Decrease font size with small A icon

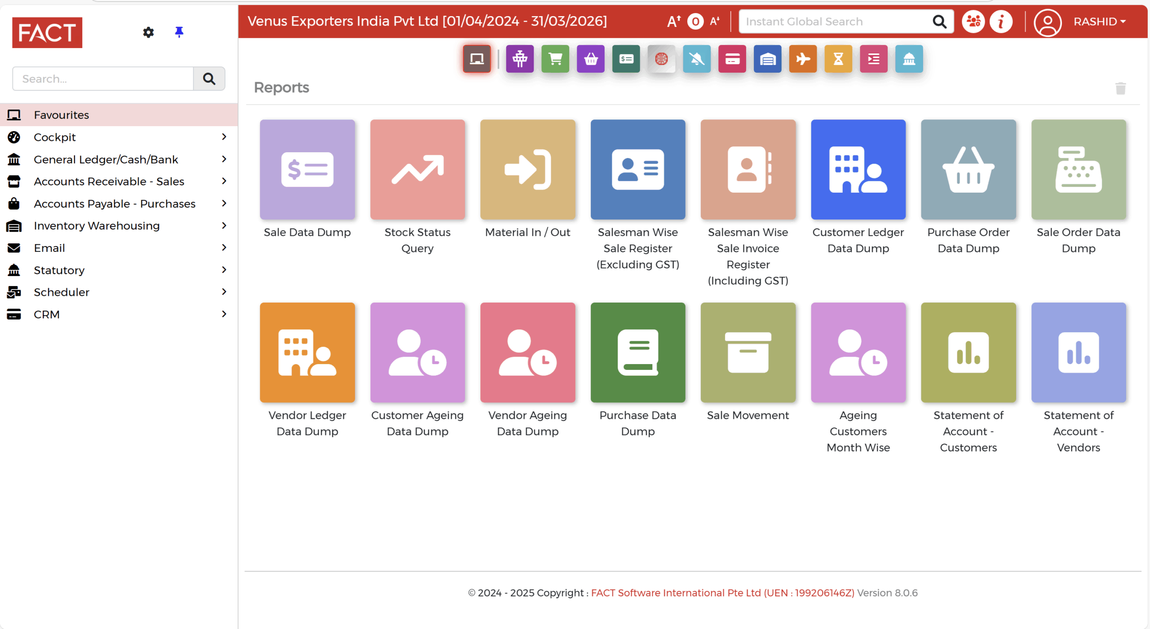(x=715, y=21)
